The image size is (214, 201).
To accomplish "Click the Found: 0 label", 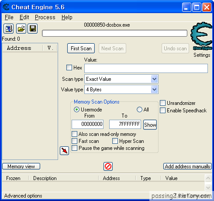I will [x=11, y=39].
